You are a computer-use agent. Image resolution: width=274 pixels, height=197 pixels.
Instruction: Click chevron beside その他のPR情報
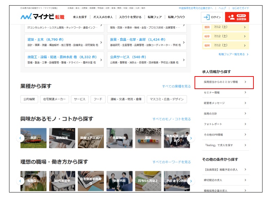[245, 134]
